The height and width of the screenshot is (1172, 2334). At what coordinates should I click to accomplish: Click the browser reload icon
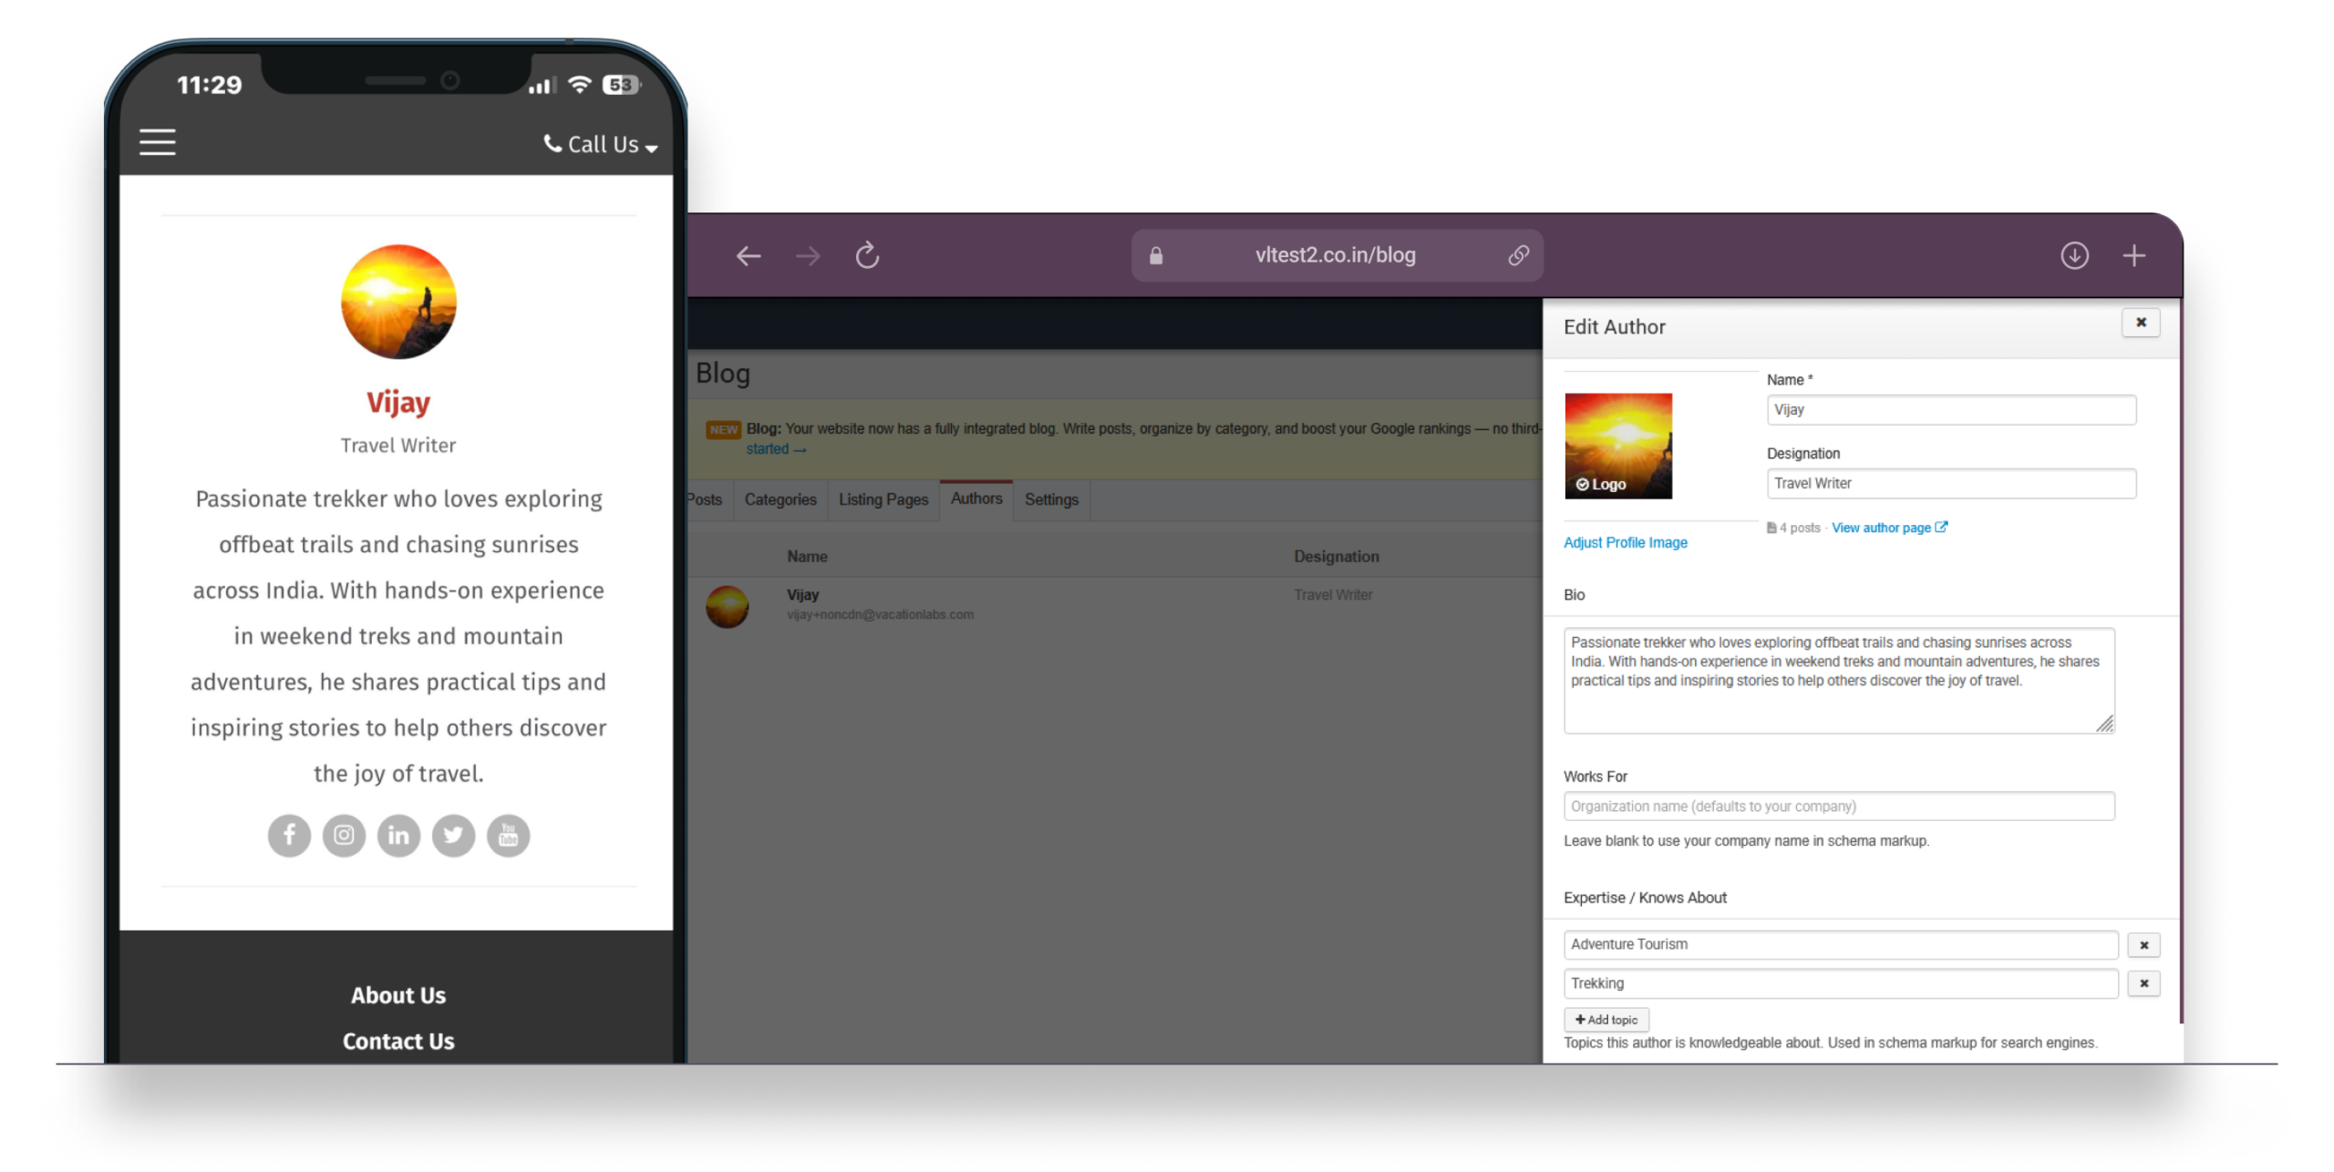[867, 256]
